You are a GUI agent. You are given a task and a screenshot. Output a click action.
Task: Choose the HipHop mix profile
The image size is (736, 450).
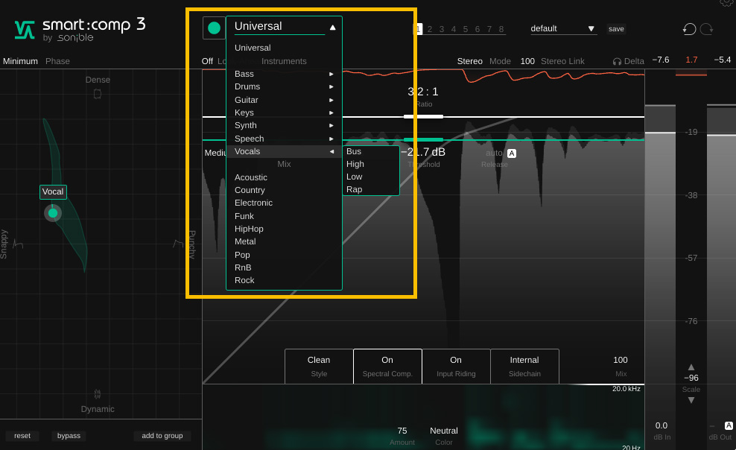[249, 229]
